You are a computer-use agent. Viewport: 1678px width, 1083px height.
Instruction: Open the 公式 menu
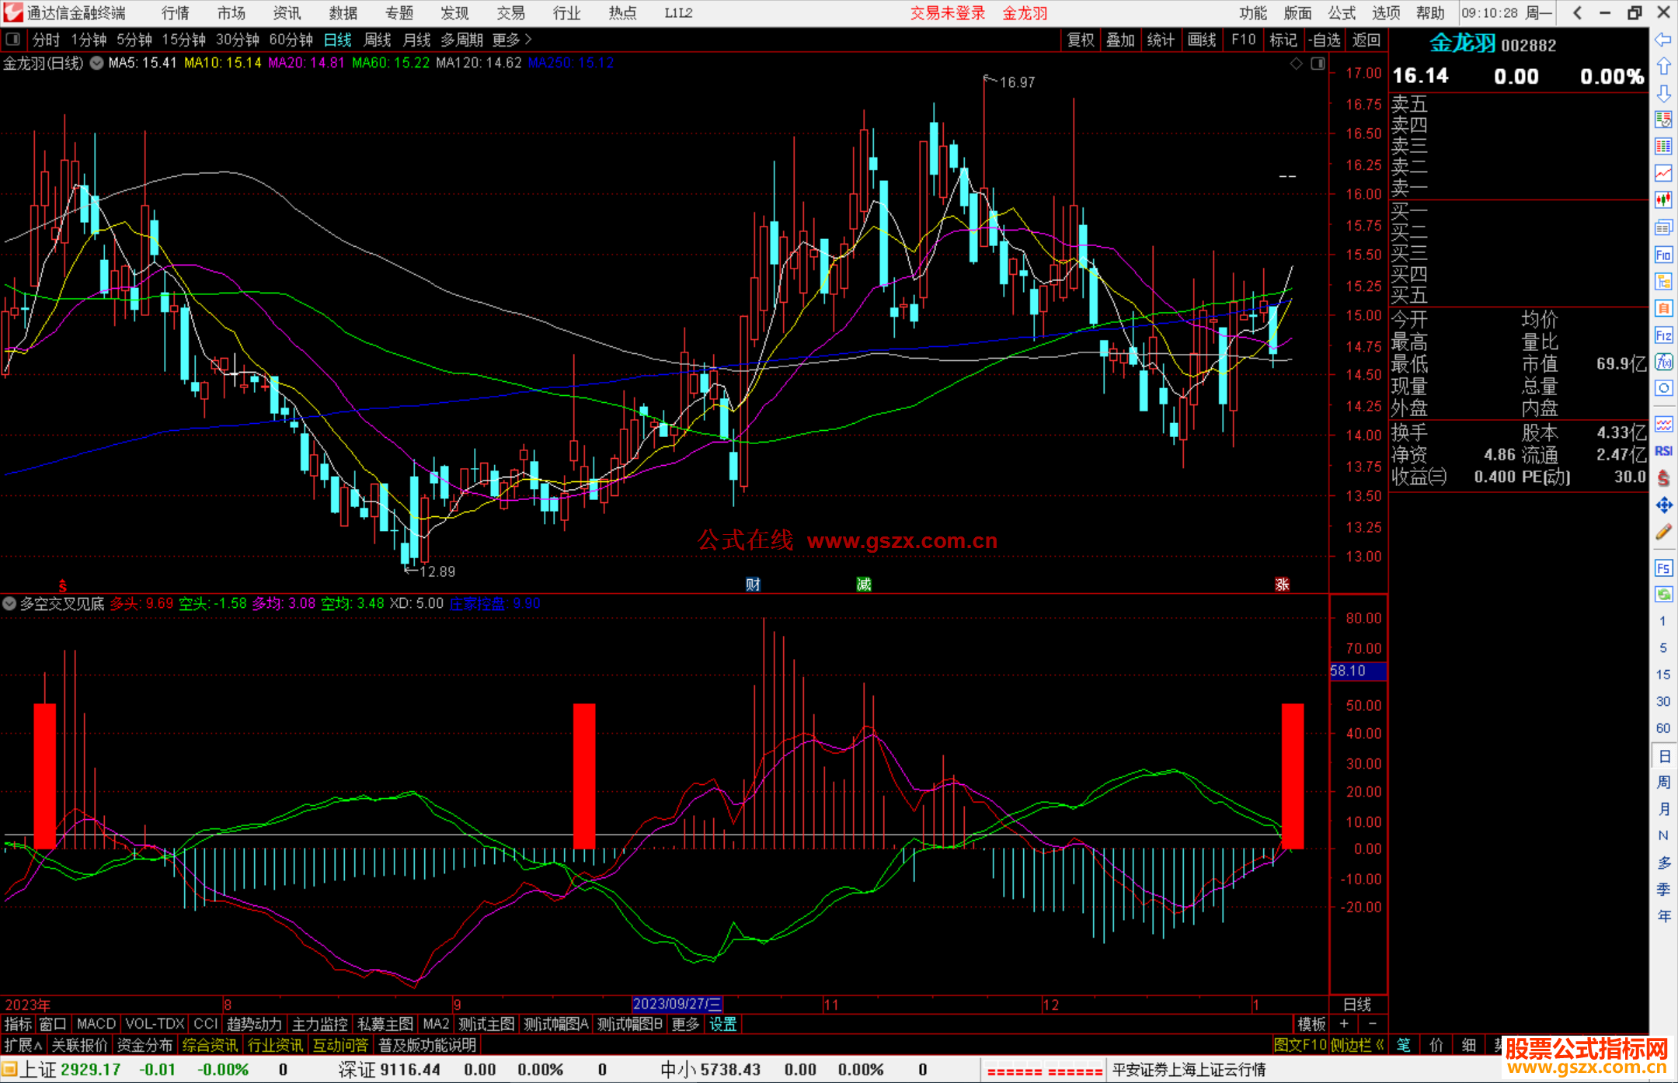1342,13
